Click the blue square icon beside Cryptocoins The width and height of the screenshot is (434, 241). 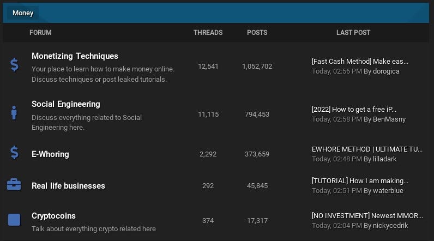pyautogui.click(x=14, y=220)
